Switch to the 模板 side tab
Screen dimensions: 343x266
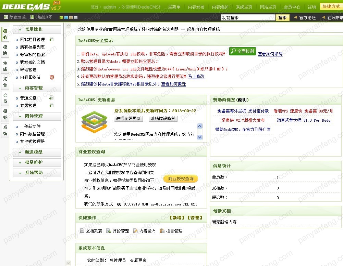coord(5,115)
